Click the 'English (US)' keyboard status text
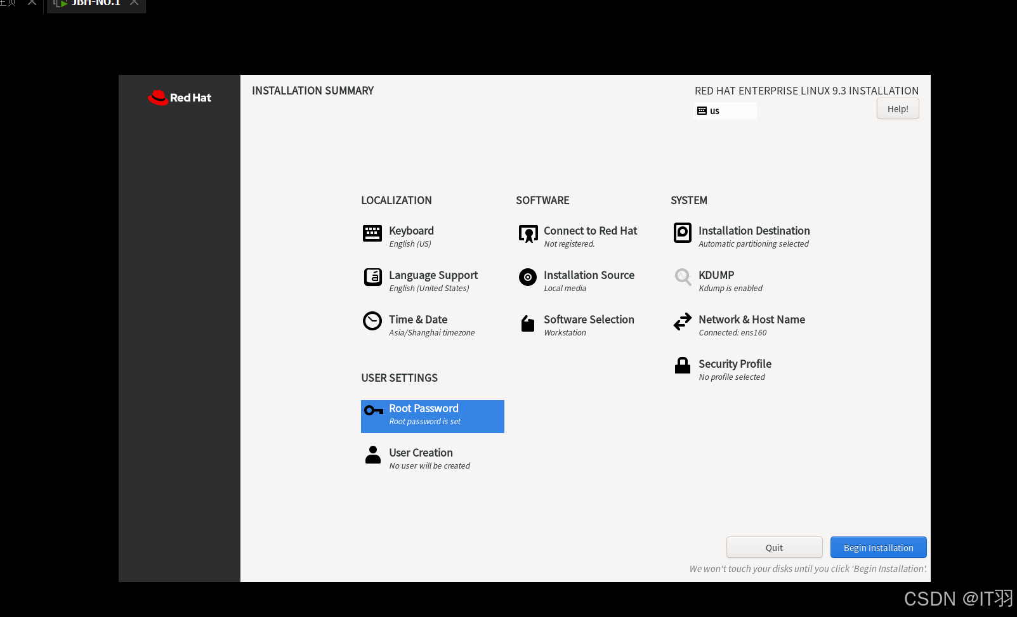The height and width of the screenshot is (617, 1017). coord(410,244)
